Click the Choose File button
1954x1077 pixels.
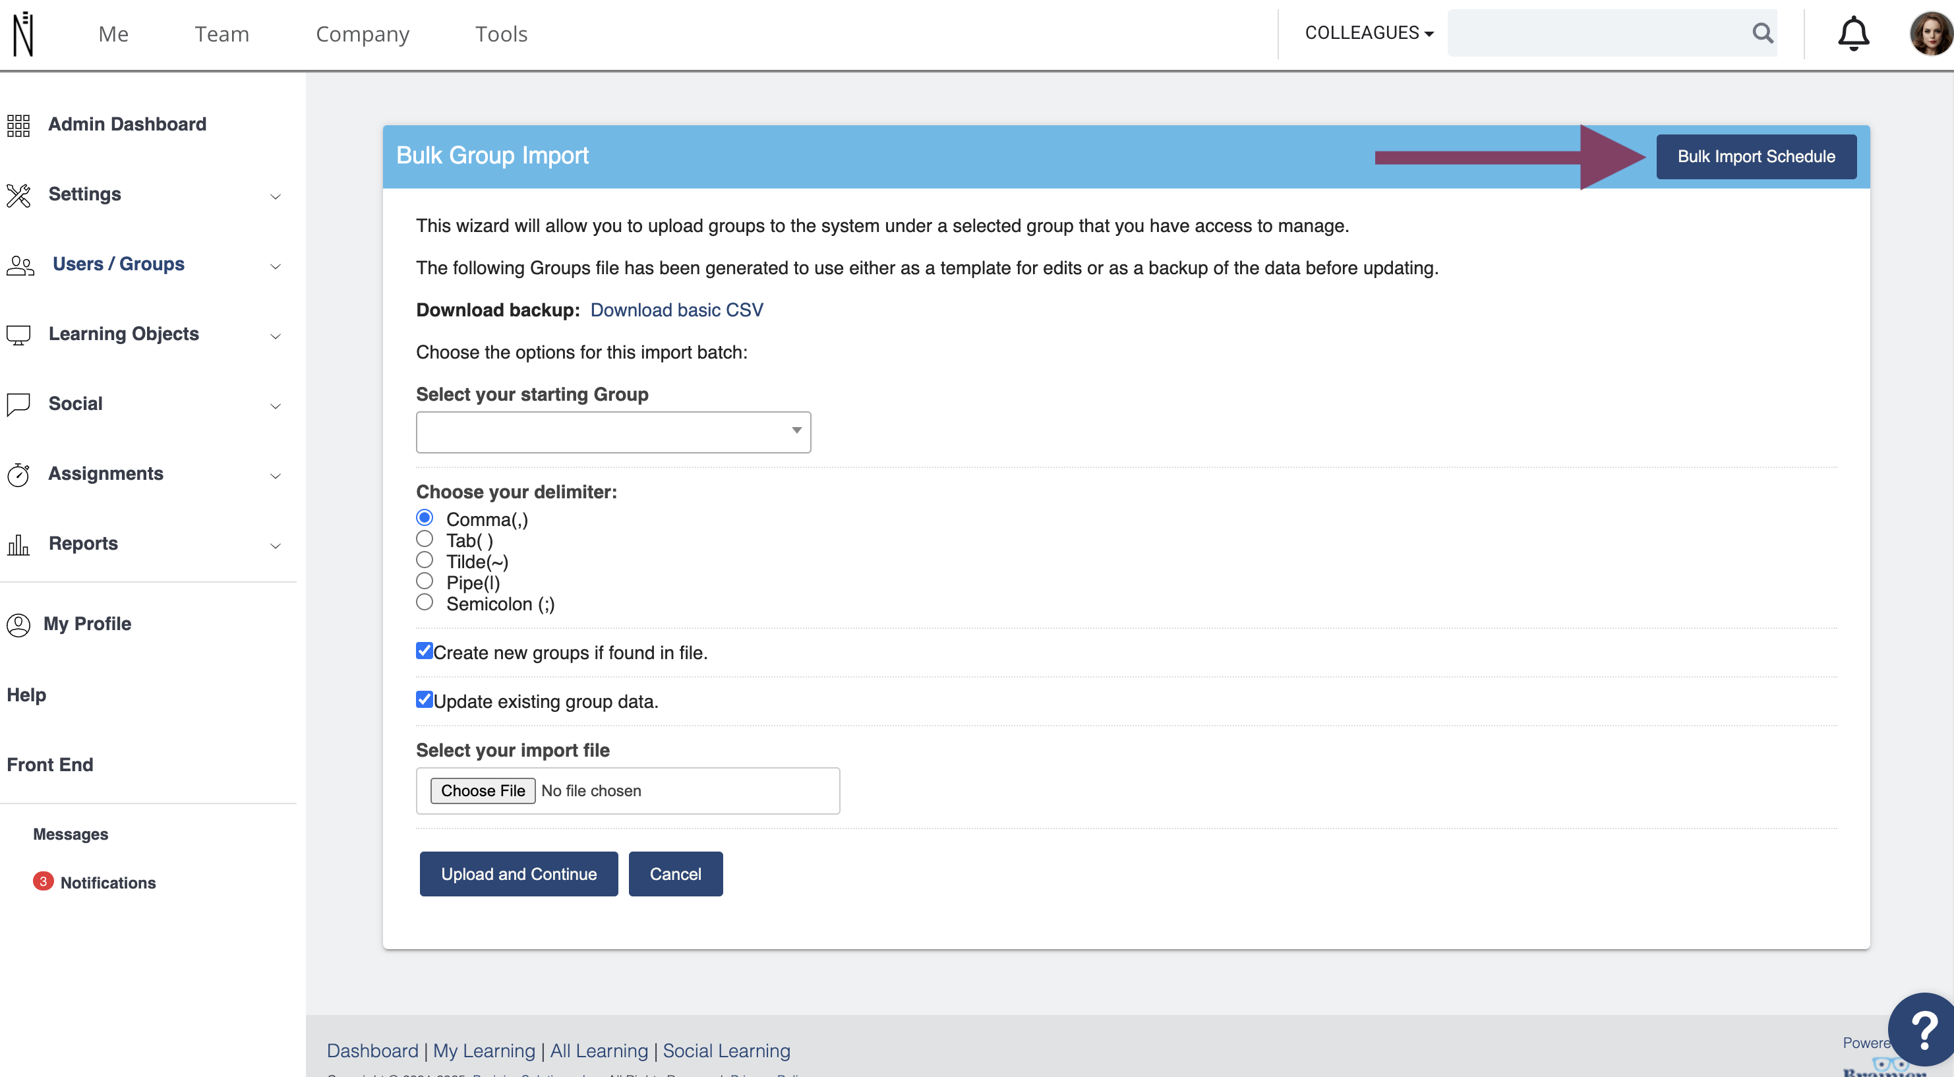(483, 790)
